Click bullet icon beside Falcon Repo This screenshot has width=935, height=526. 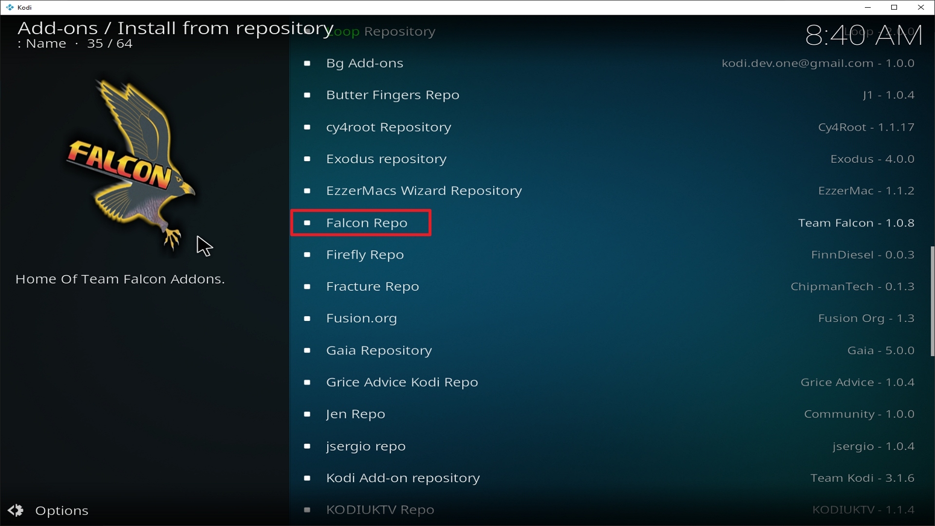[307, 223]
